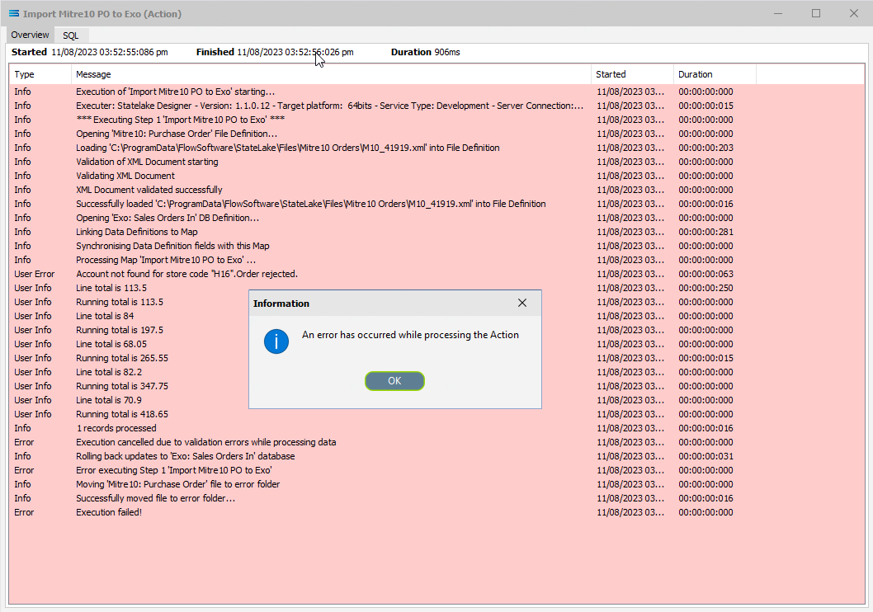The width and height of the screenshot is (873, 612).
Task: Select 'Rolling back updates to Exo: Sales Orders In' row
Action: (x=436, y=456)
